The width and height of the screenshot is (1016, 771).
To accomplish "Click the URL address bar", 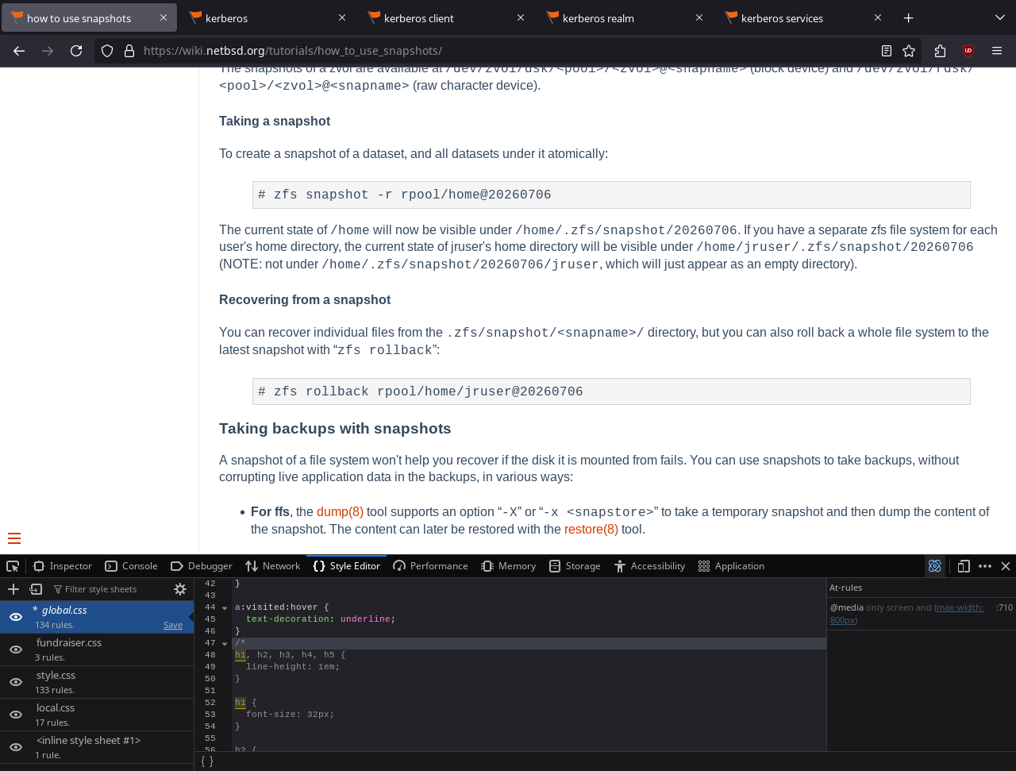I will 507,51.
